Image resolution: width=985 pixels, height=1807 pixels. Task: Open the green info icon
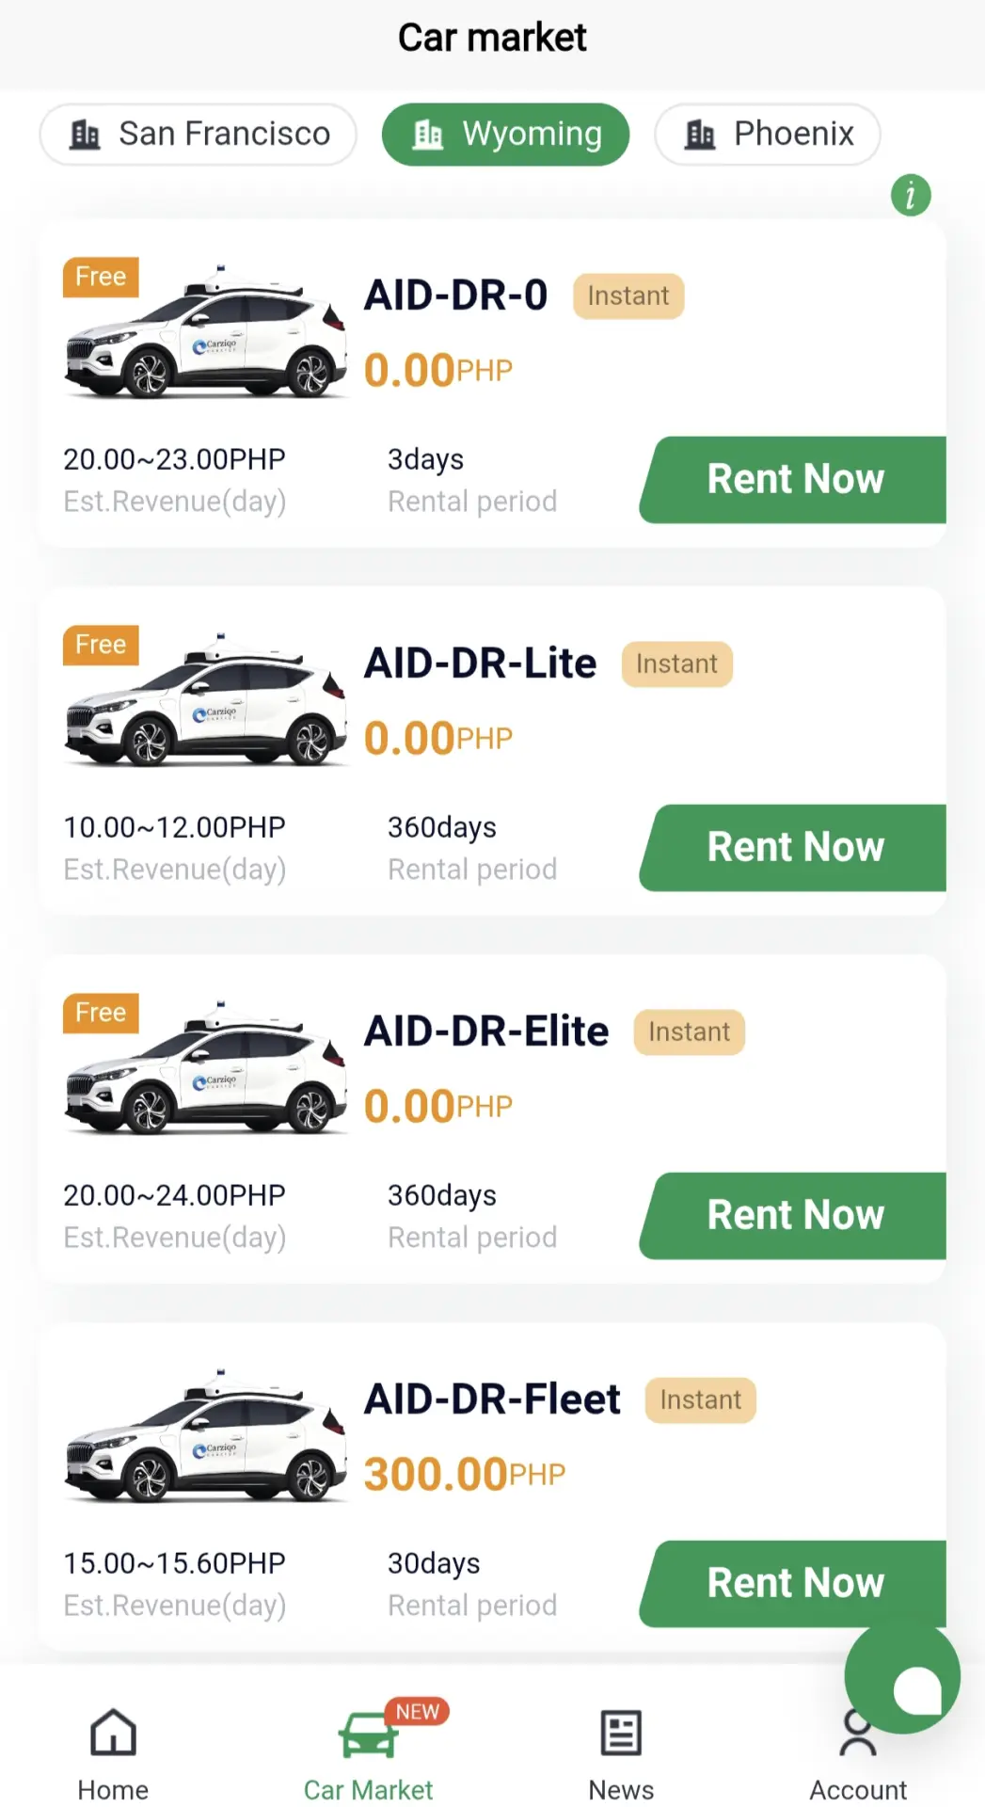911,196
